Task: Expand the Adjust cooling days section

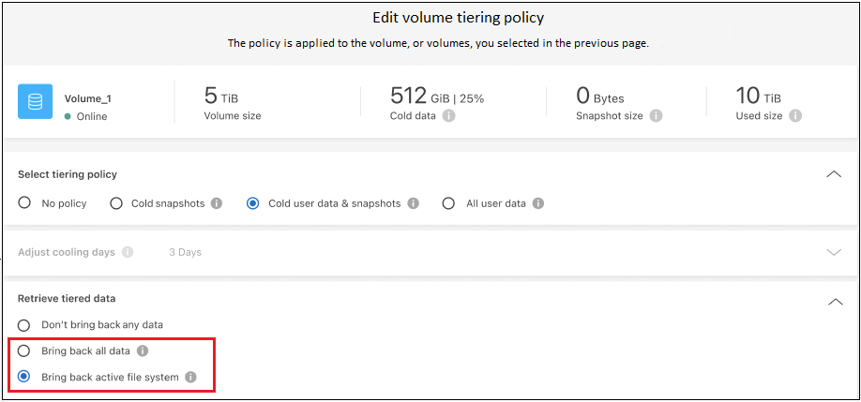Action: [x=833, y=252]
